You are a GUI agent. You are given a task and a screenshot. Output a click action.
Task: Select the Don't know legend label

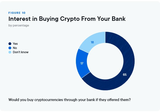[21, 52]
